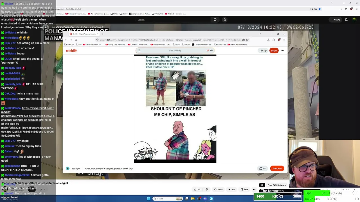Open the YouTube account avatar menu

[354, 20]
